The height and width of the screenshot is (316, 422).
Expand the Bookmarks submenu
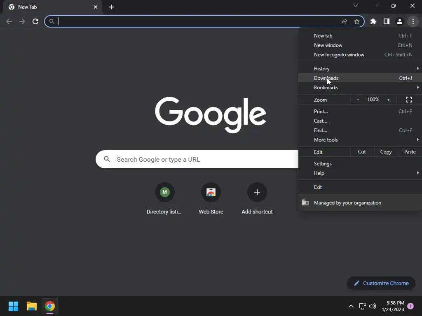click(360, 88)
